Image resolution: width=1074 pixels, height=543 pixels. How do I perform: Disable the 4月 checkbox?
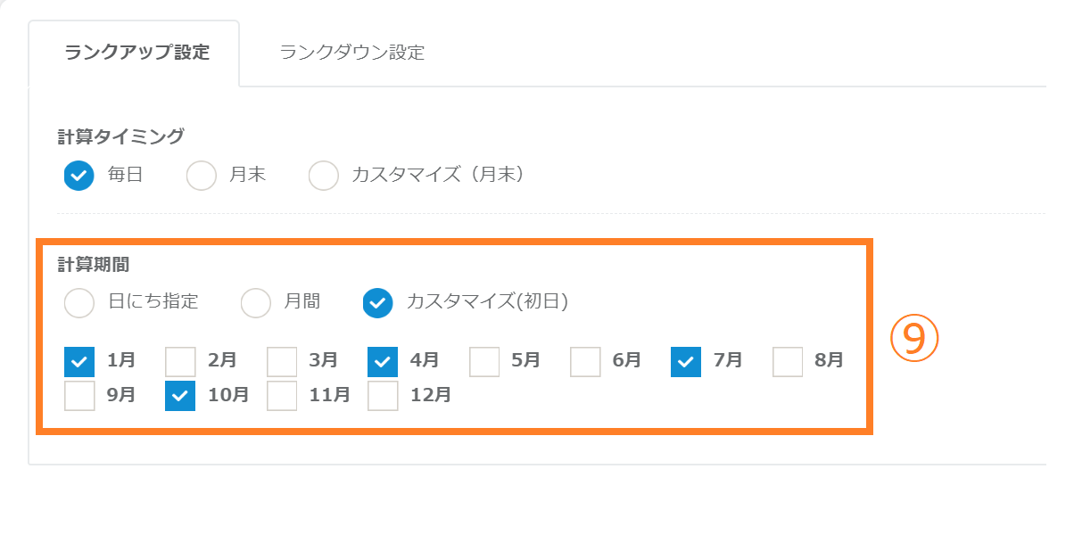click(x=383, y=361)
